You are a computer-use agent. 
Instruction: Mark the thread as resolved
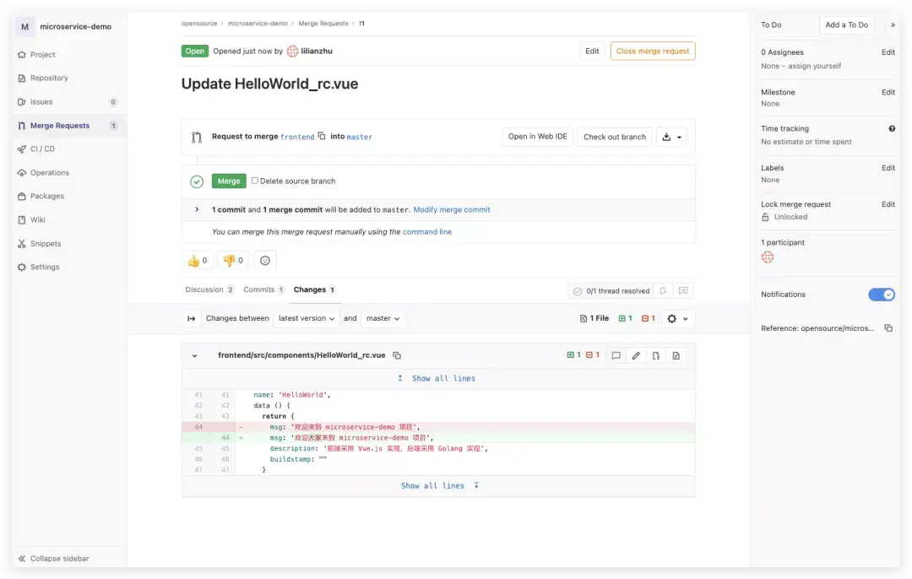(578, 290)
